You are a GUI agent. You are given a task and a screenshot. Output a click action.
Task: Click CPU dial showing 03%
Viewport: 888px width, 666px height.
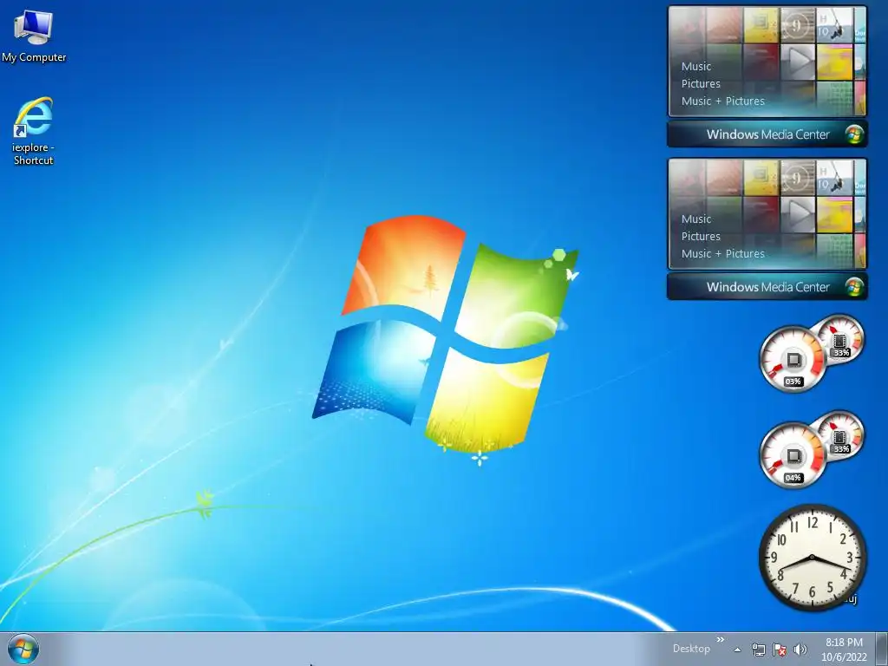point(793,359)
